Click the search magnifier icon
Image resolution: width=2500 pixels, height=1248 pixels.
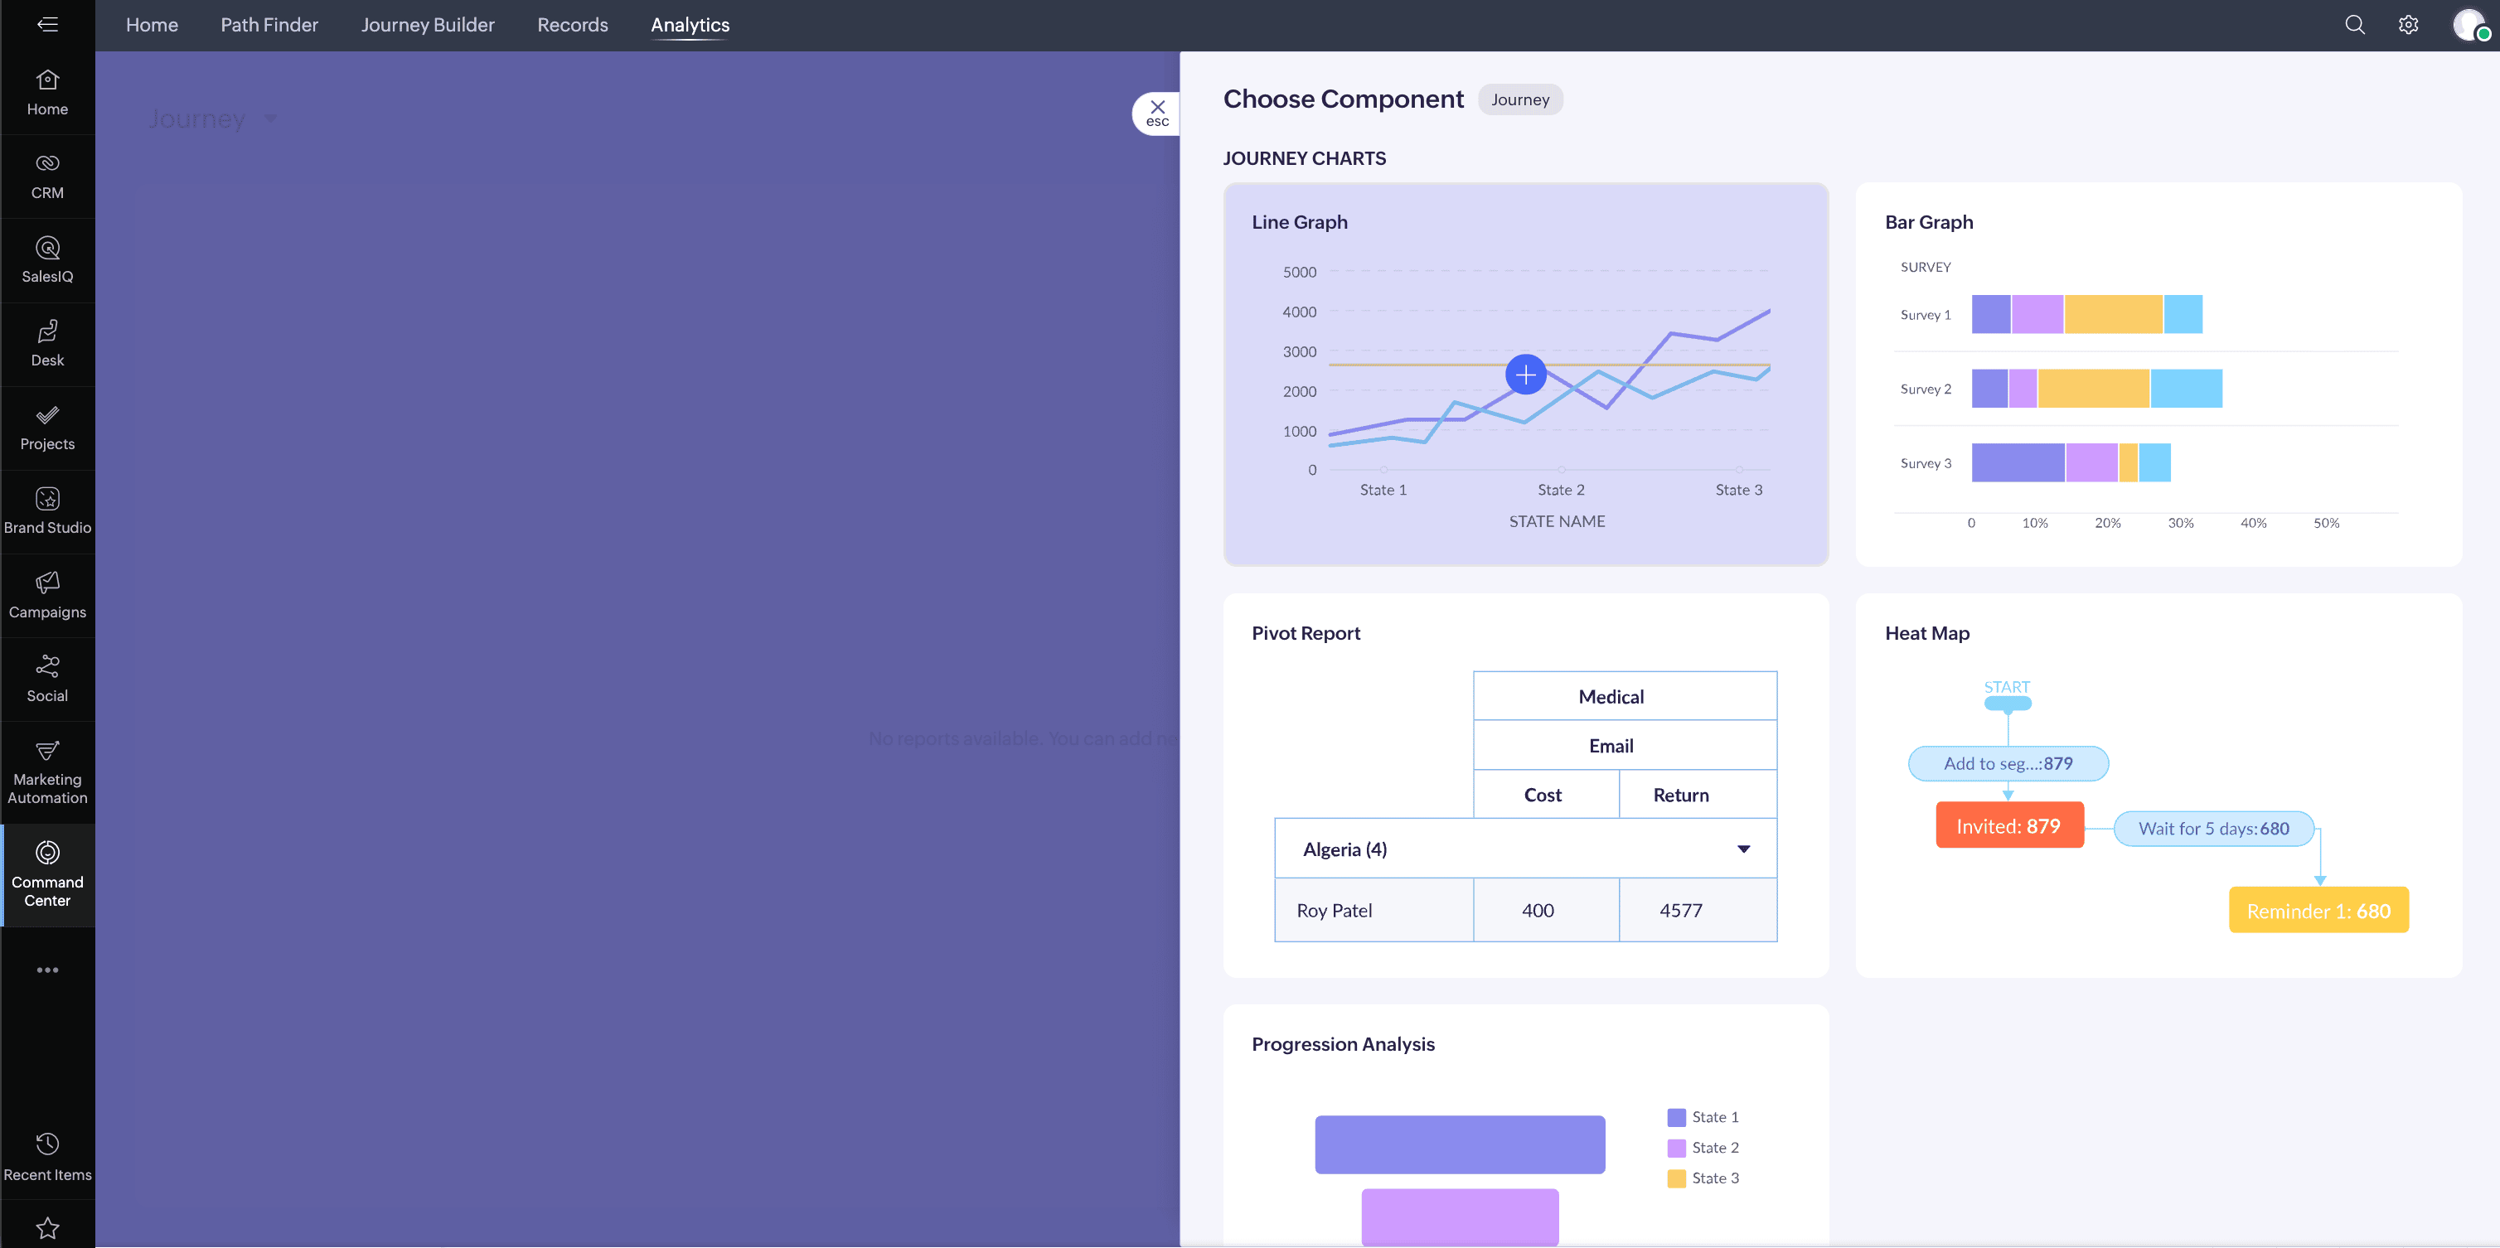2354,25
